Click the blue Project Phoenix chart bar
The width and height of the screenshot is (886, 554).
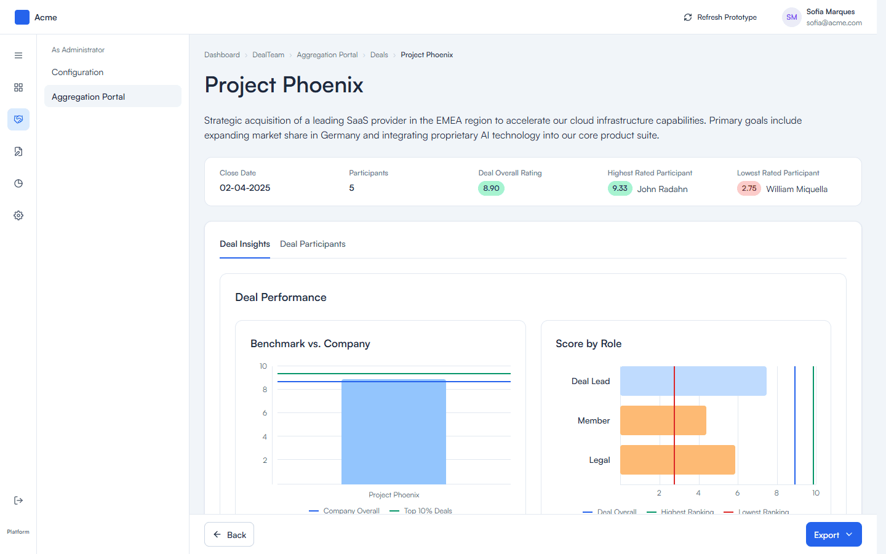[x=394, y=432]
